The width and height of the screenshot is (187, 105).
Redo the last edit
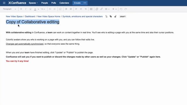126,9
